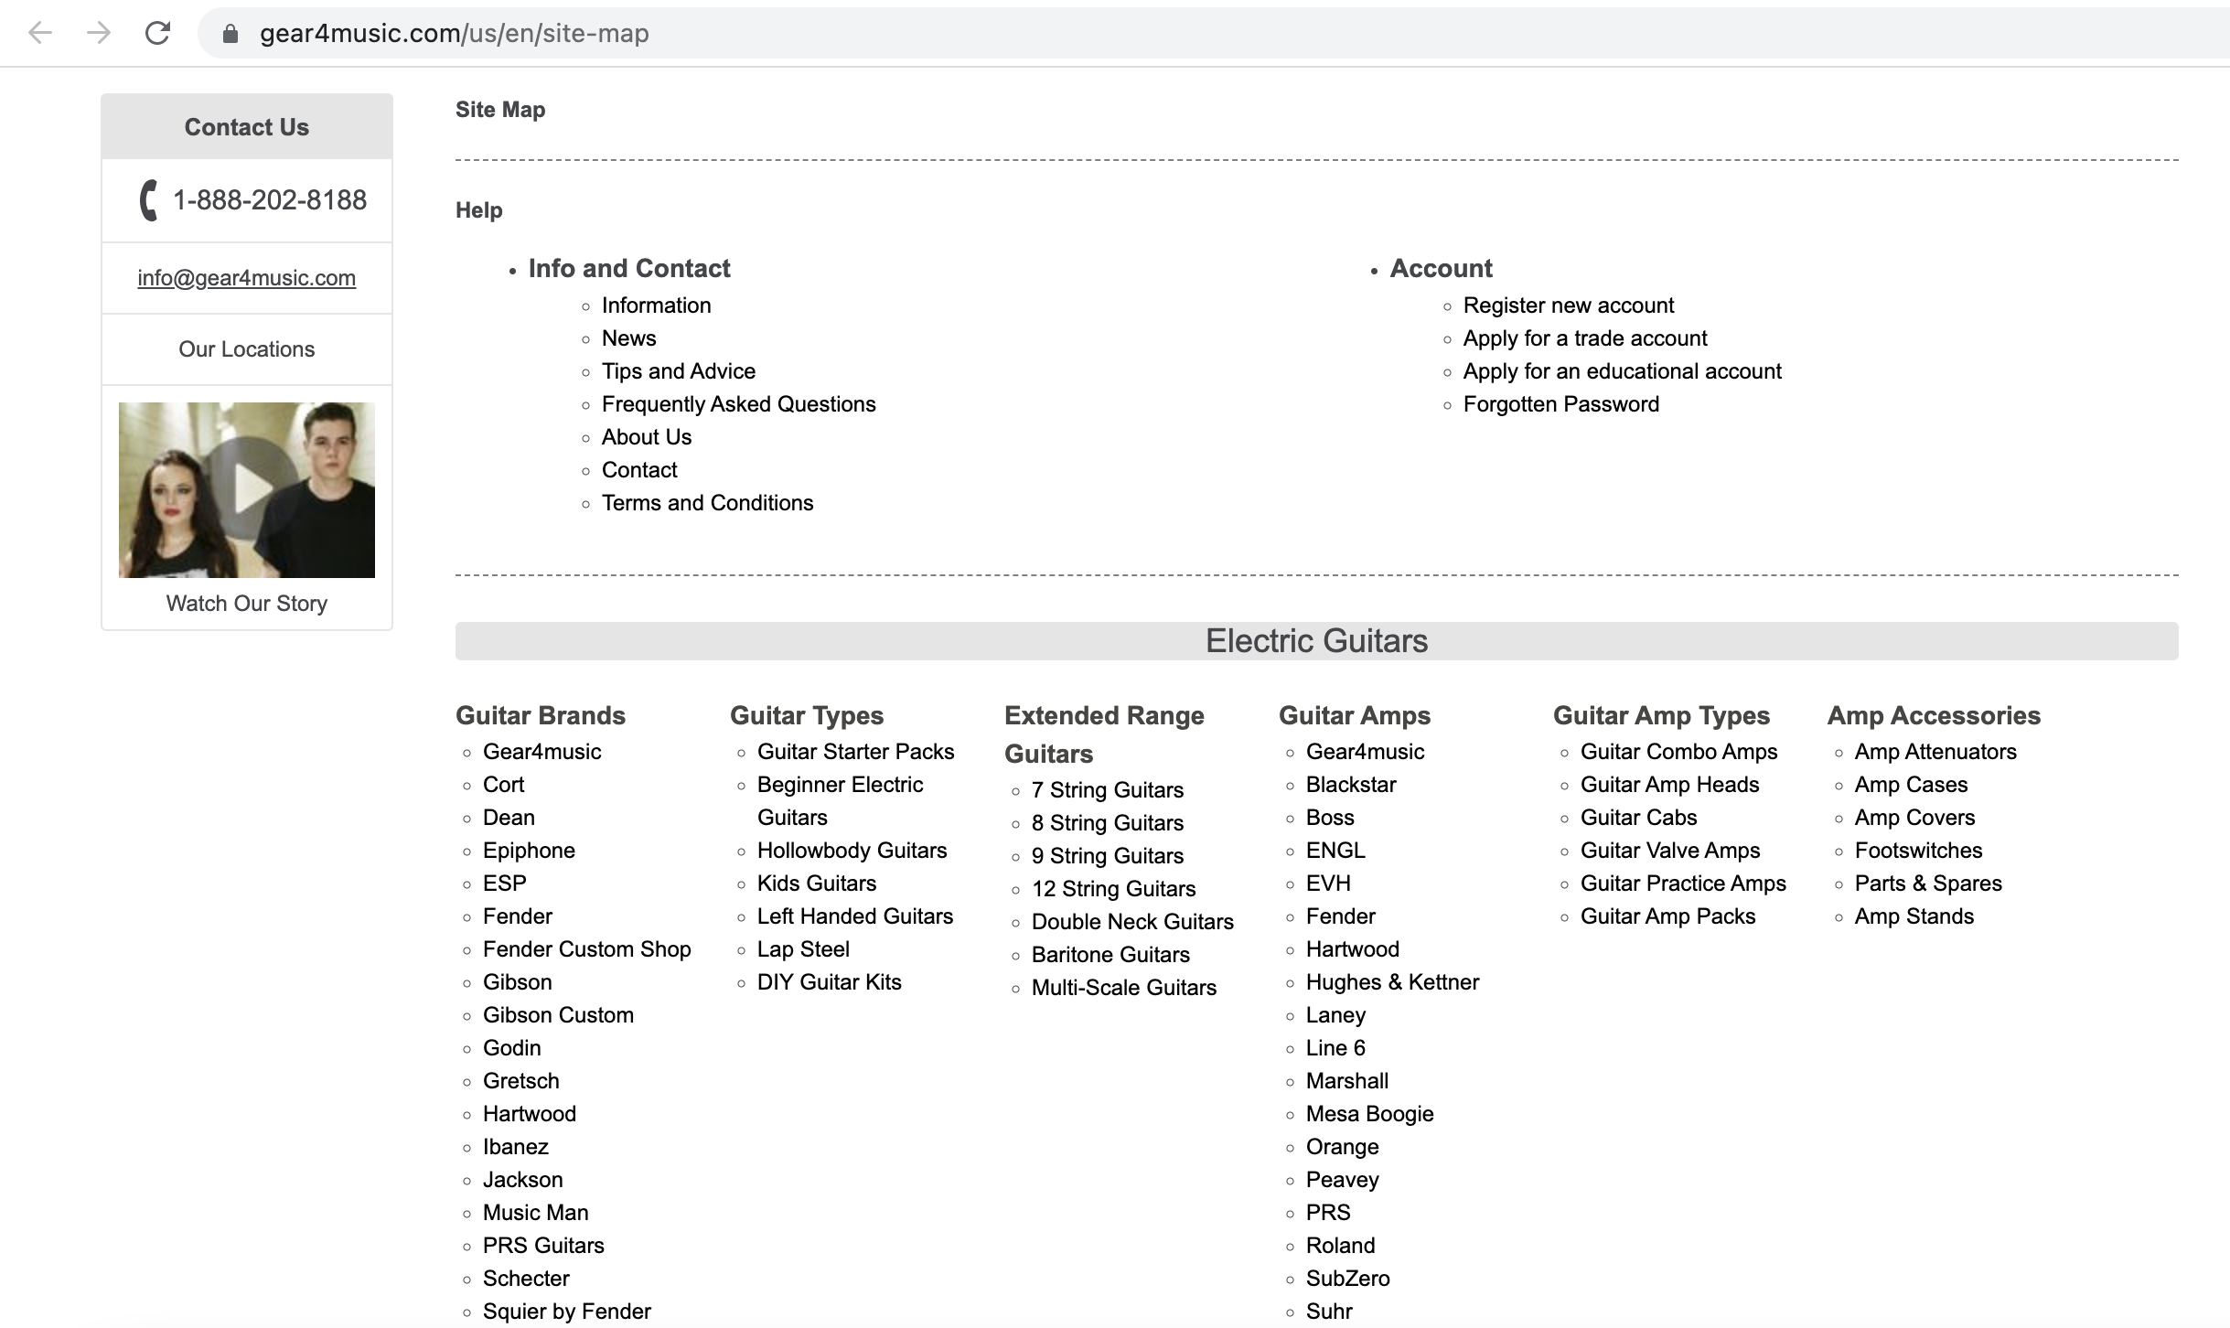This screenshot has width=2230, height=1328.
Task: Select Fender Custom Shop under Guitar Brands
Action: pos(587,948)
